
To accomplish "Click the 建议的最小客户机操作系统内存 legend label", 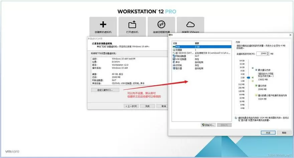I will [272, 95].
